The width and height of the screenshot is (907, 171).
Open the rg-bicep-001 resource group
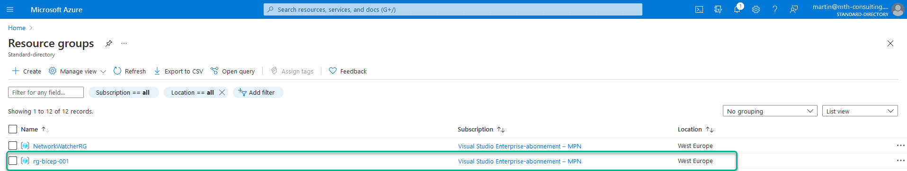(51, 161)
